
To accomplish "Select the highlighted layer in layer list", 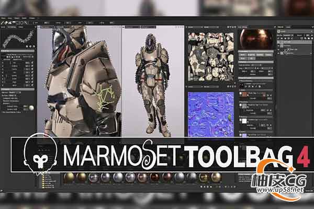I will [294, 42].
